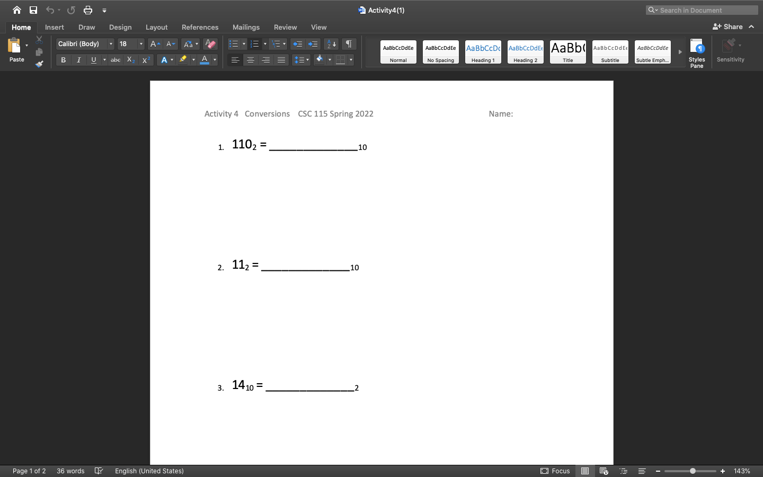Toggle Subscript formatting
Image resolution: width=763 pixels, height=477 pixels.
[x=130, y=60]
